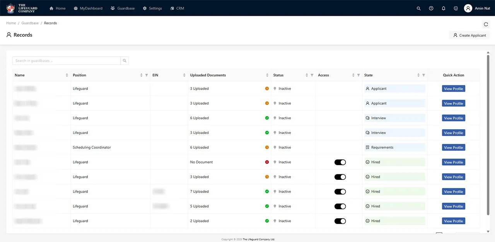Screen dimensions: 495x242
Task: View Profile of the Scheduling Coordinator
Action: [x=453, y=147]
